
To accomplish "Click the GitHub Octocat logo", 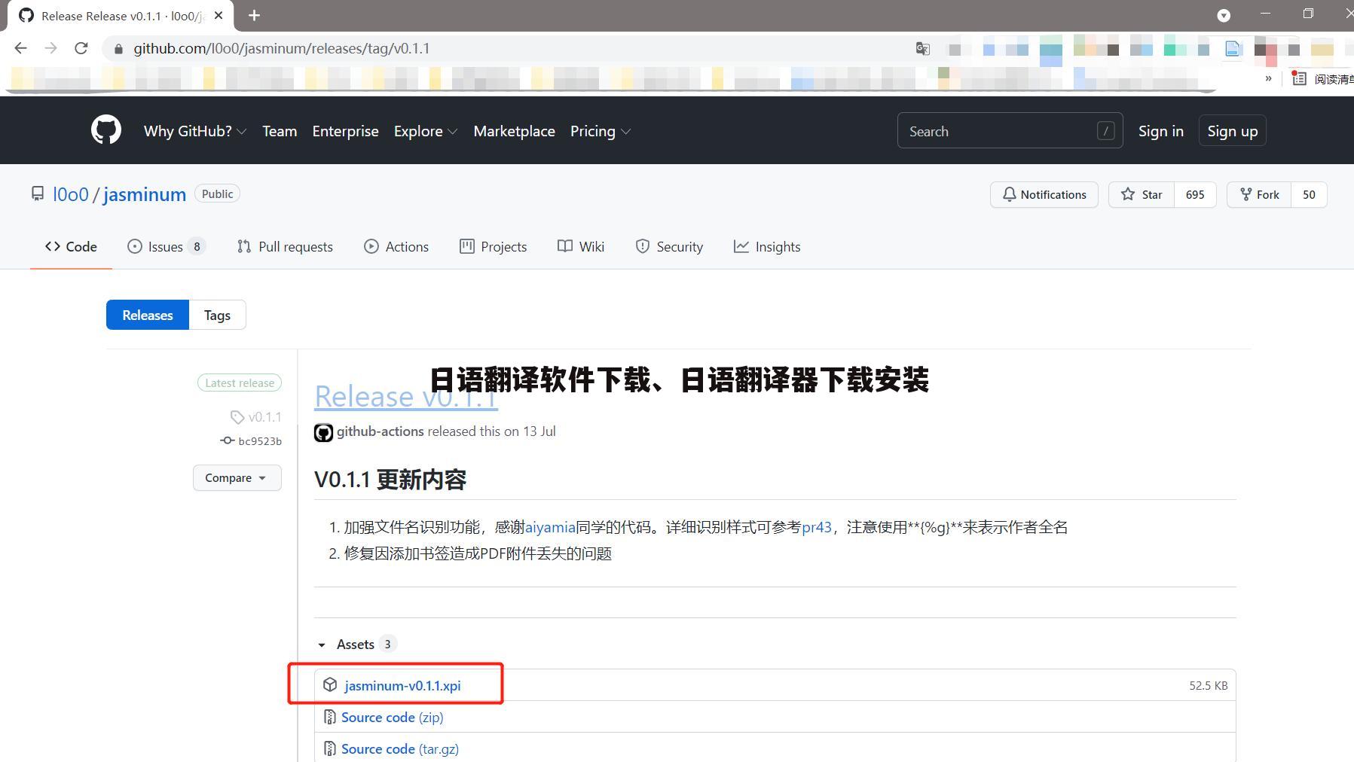I will [x=106, y=130].
